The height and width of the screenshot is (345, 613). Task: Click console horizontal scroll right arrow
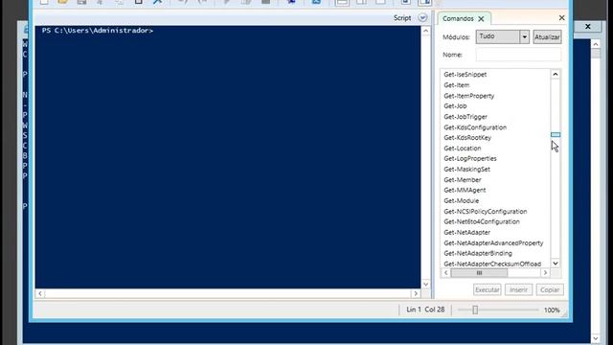coord(416,293)
